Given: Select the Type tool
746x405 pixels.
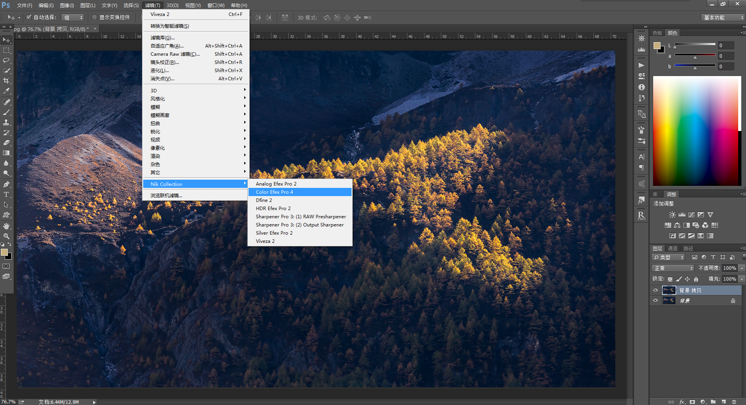Looking at the screenshot, I should (6, 195).
